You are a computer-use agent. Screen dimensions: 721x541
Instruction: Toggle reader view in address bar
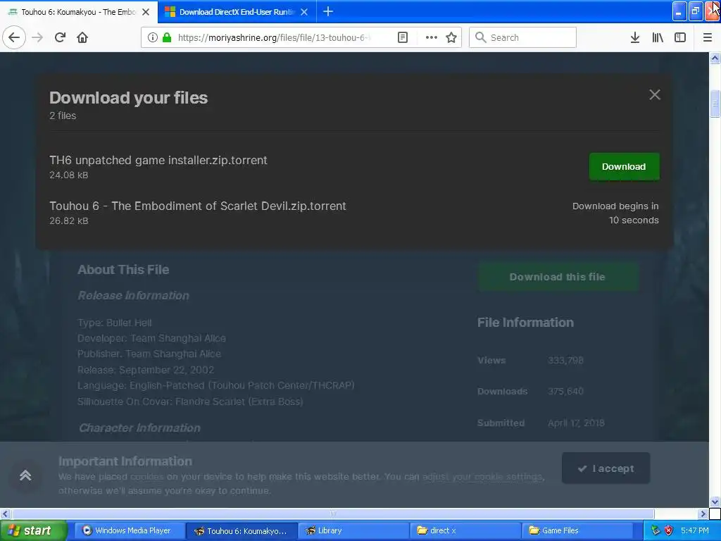pyautogui.click(x=402, y=37)
